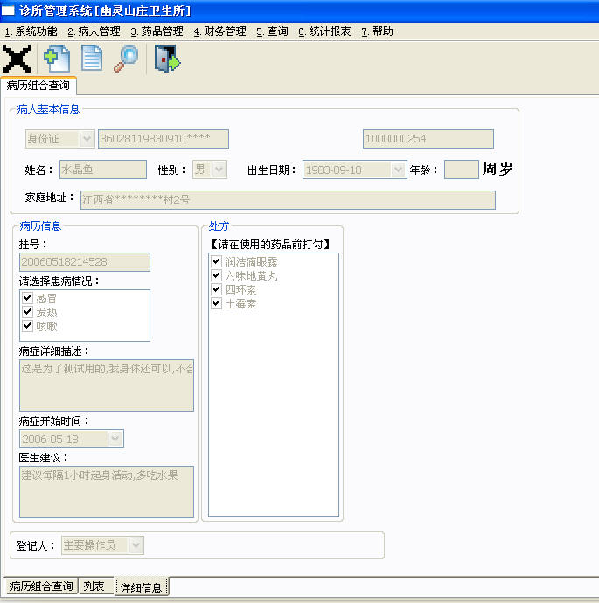
Task: Open the 登记人 operator dropdown
Action: [x=136, y=545]
